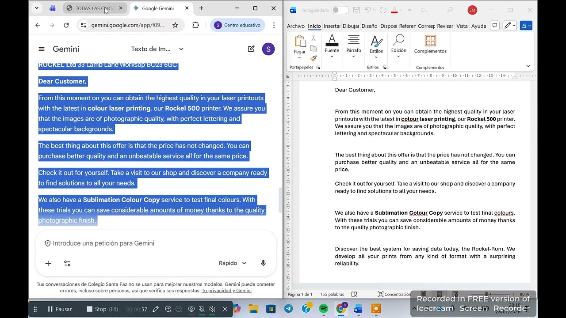The width and height of the screenshot is (566, 318).
Task: Open the Gemini tools sliders icon
Action: pyautogui.click(x=67, y=263)
